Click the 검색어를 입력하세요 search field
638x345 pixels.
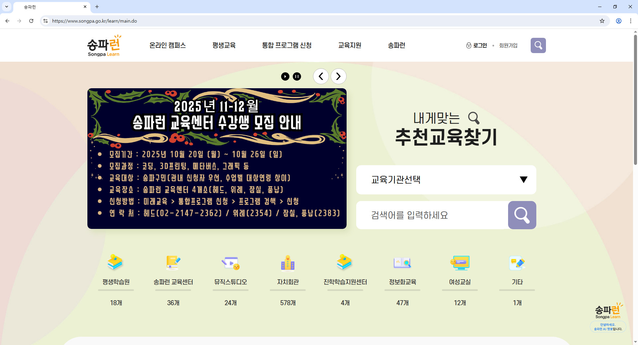(x=432, y=215)
